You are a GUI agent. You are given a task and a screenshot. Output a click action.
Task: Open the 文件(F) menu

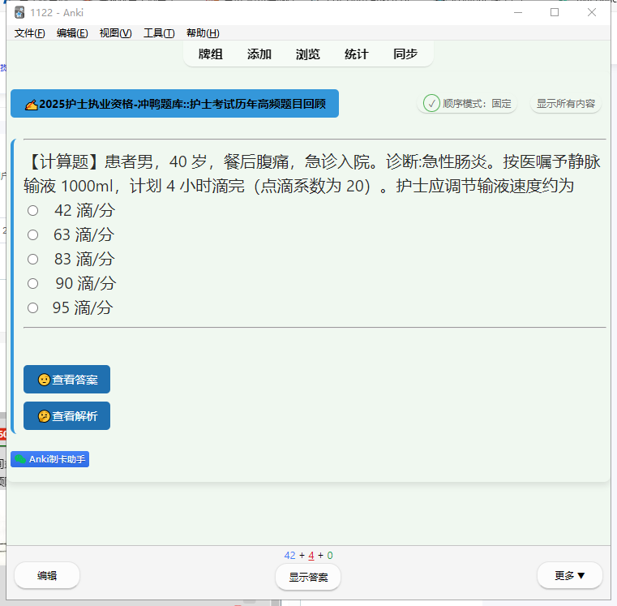pos(29,33)
